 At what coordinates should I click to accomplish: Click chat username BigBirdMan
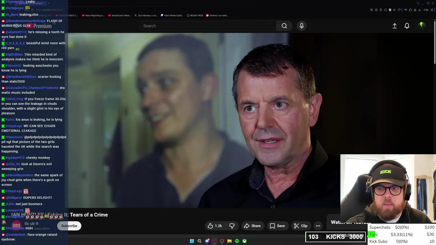click(14, 54)
